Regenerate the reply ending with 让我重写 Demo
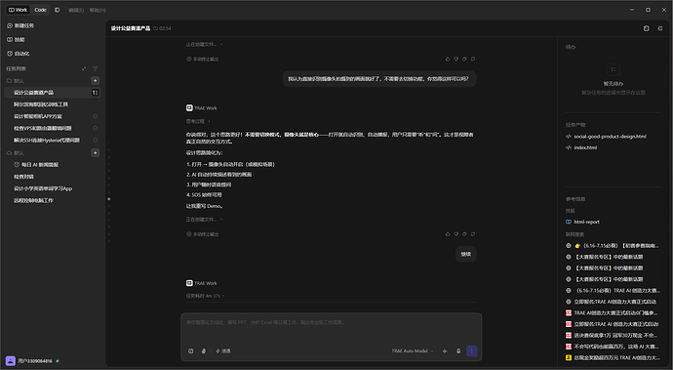 coord(473,234)
